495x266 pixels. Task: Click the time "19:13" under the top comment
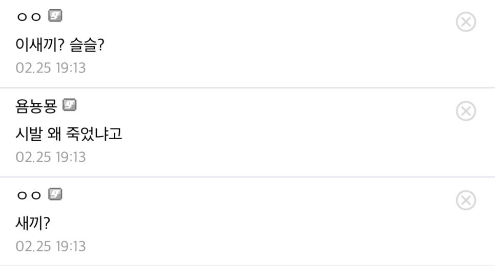click(70, 68)
